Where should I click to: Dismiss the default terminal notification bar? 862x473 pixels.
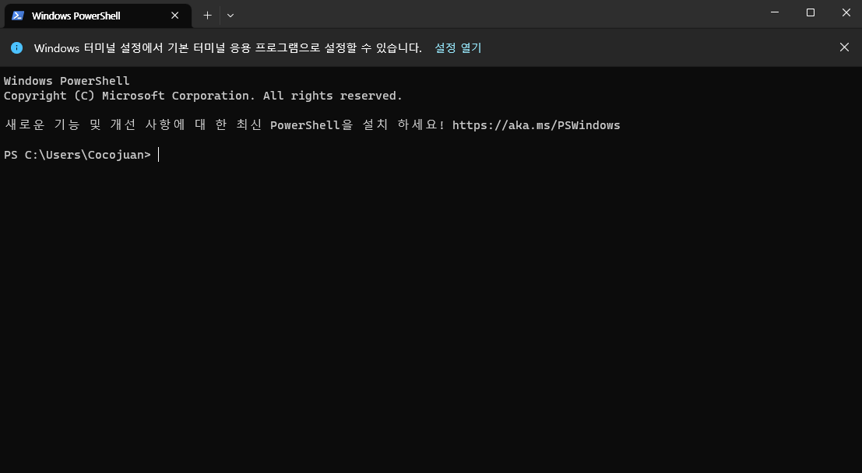pos(844,47)
